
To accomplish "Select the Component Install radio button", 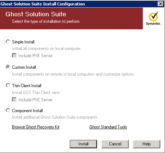I will (8, 110).
